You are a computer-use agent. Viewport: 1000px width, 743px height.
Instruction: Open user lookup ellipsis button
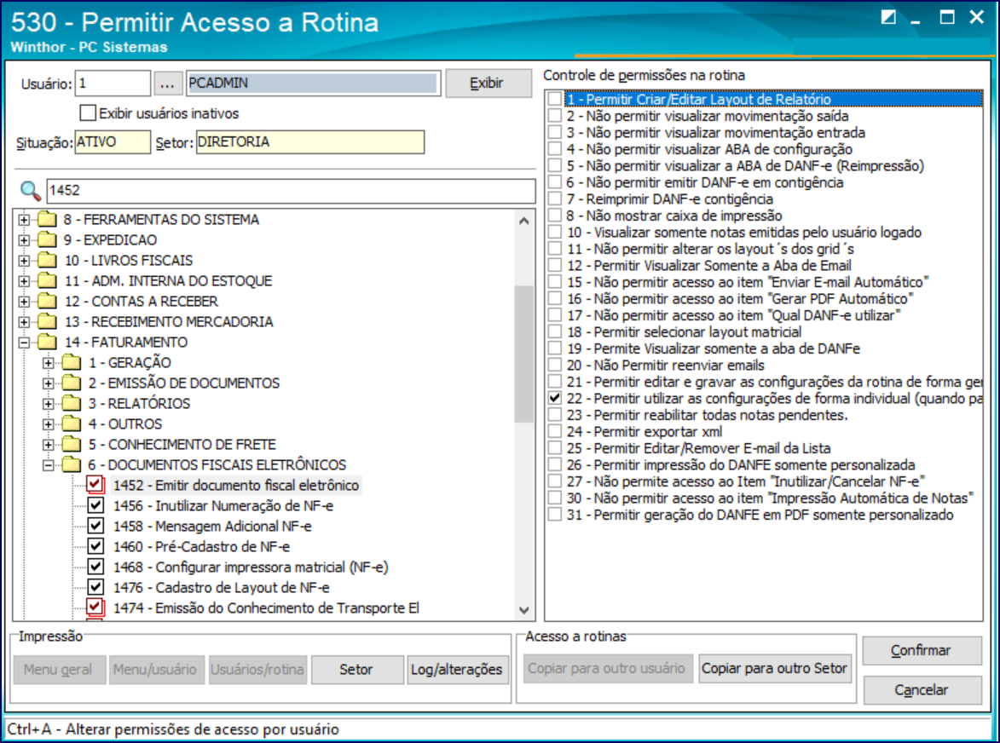coord(167,84)
